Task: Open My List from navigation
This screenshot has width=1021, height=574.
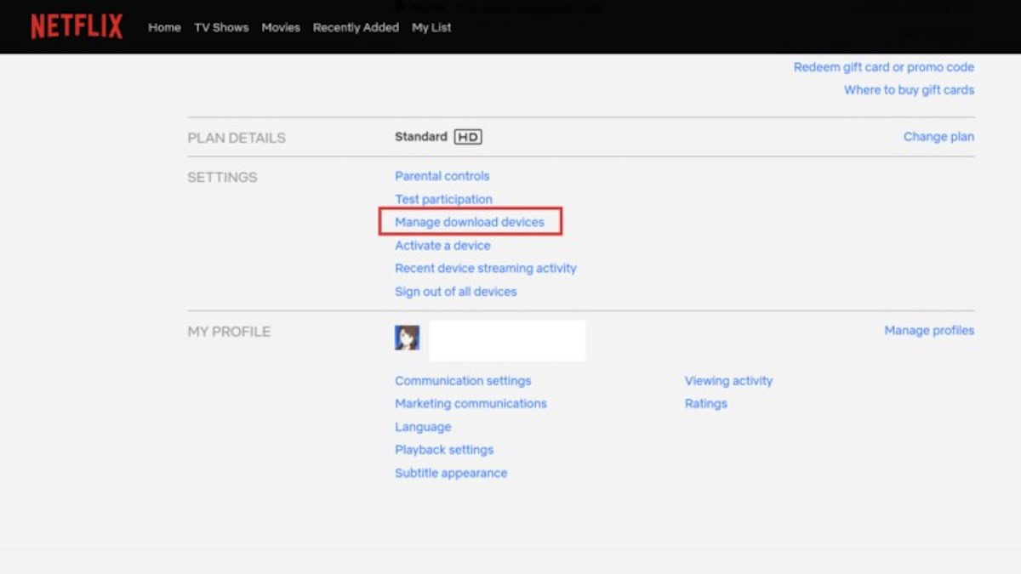Action: pos(431,27)
